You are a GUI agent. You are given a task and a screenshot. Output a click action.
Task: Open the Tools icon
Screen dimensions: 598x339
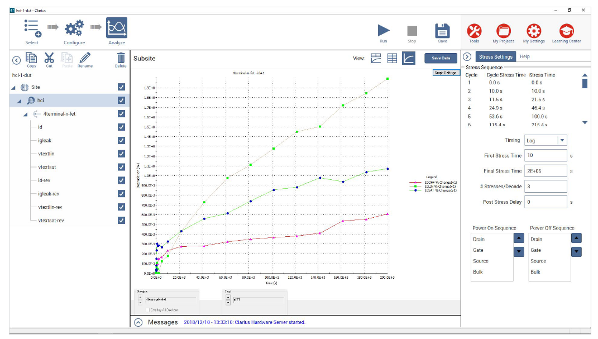click(474, 31)
